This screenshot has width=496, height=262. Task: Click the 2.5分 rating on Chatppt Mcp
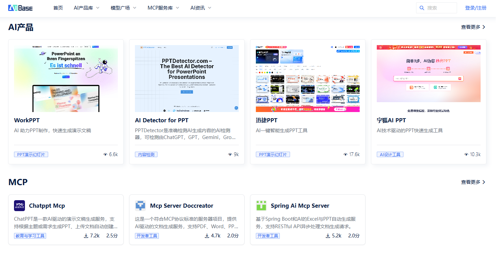pyautogui.click(x=112, y=236)
